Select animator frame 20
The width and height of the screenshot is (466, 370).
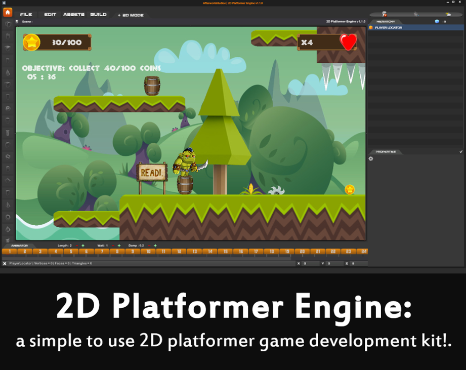[x=302, y=252]
